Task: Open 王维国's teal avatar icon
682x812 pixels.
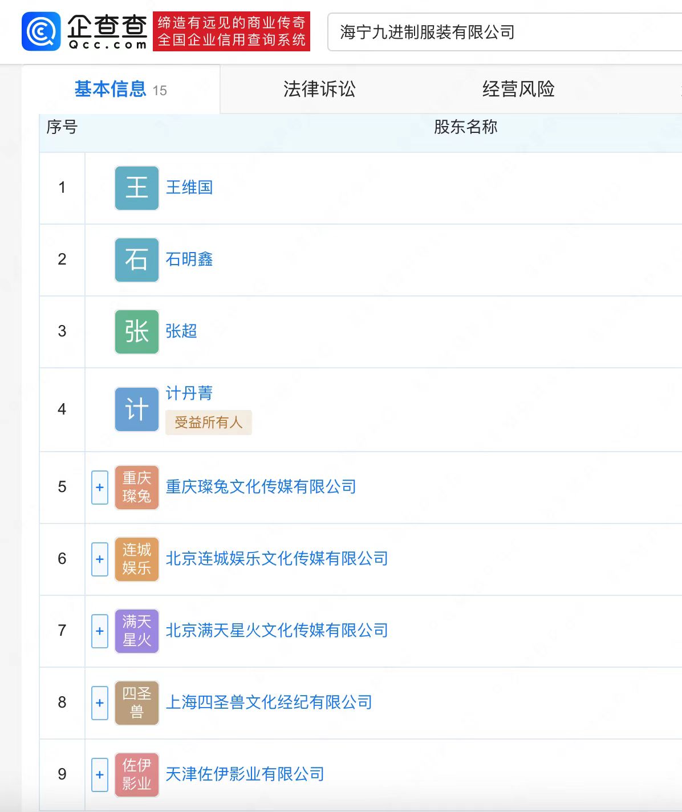Action: coord(137,188)
